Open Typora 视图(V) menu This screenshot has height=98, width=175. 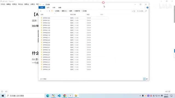click(x=27, y=4)
